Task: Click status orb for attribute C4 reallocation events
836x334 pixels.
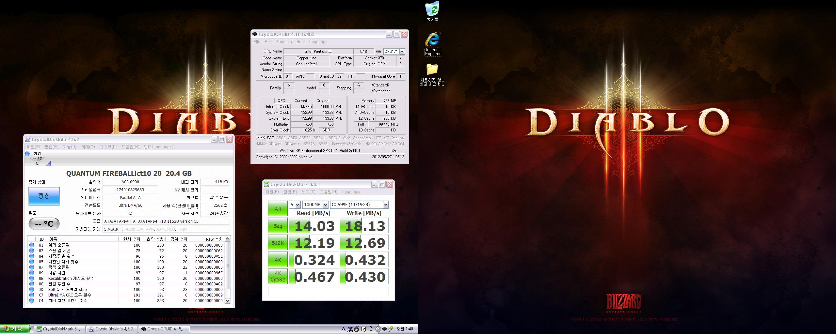Action: pyautogui.click(x=32, y=300)
